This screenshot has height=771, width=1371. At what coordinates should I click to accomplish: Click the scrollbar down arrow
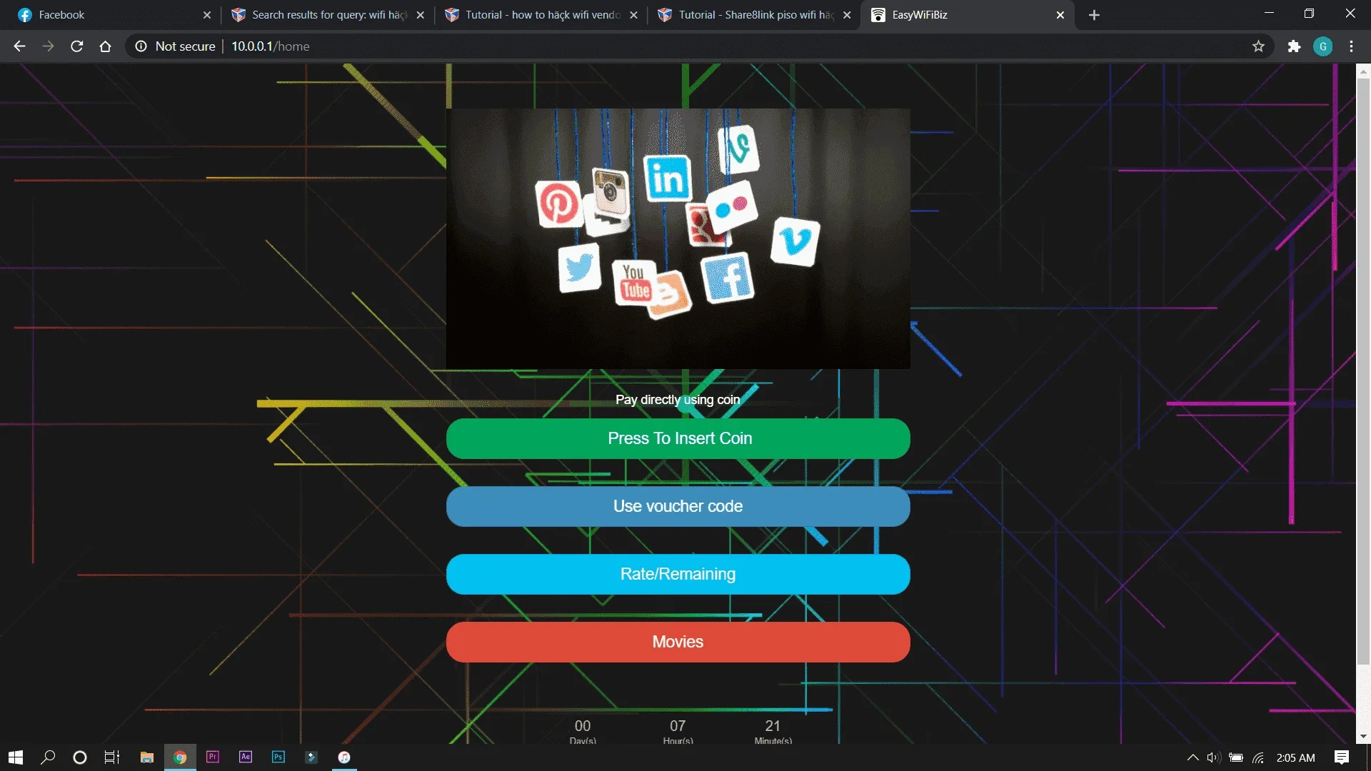pyautogui.click(x=1363, y=736)
